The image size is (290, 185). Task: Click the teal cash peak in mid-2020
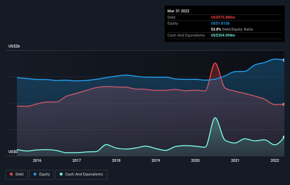point(215,118)
